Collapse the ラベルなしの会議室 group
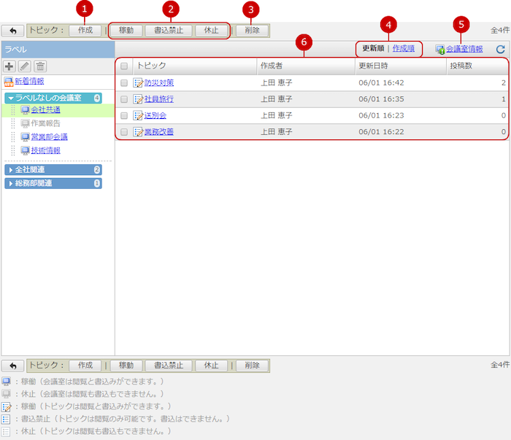Screen dimensions: 511x440 [10, 98]
